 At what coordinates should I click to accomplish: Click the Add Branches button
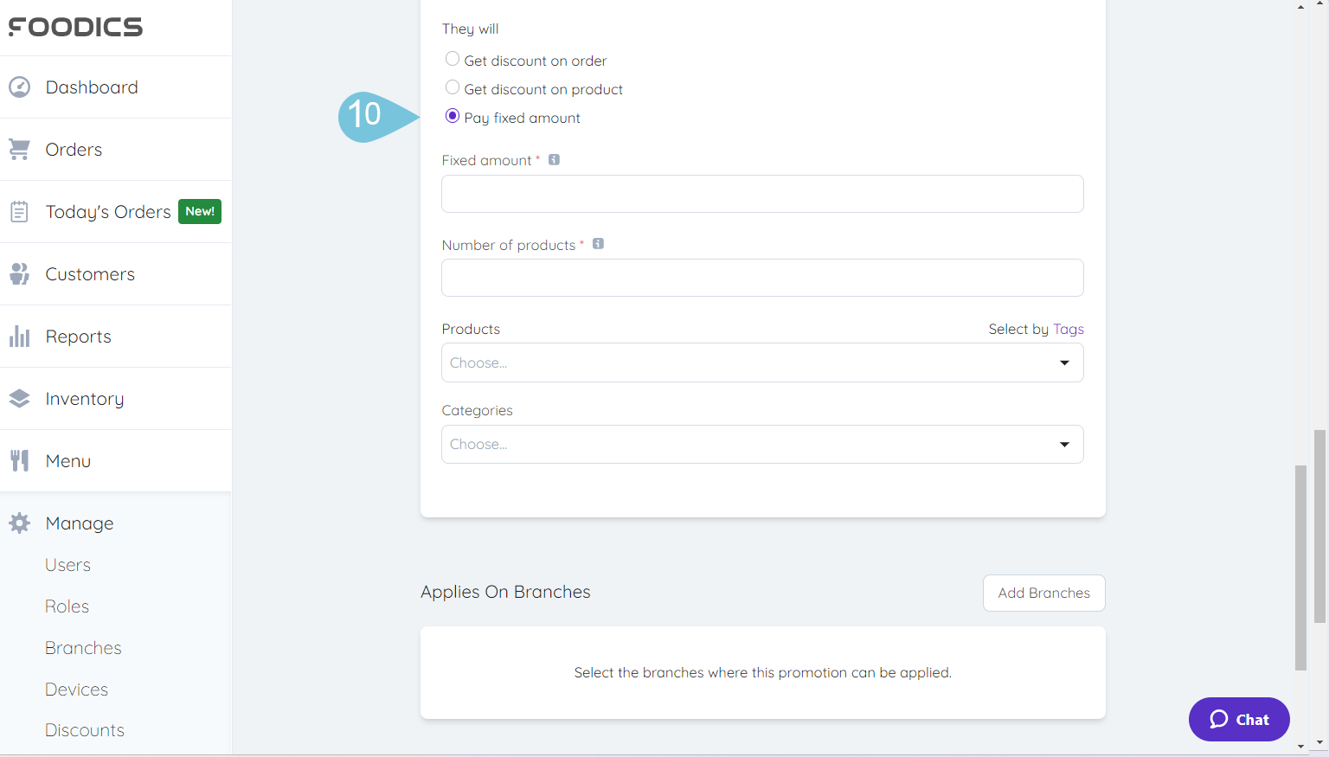[x=1043, y=593]
